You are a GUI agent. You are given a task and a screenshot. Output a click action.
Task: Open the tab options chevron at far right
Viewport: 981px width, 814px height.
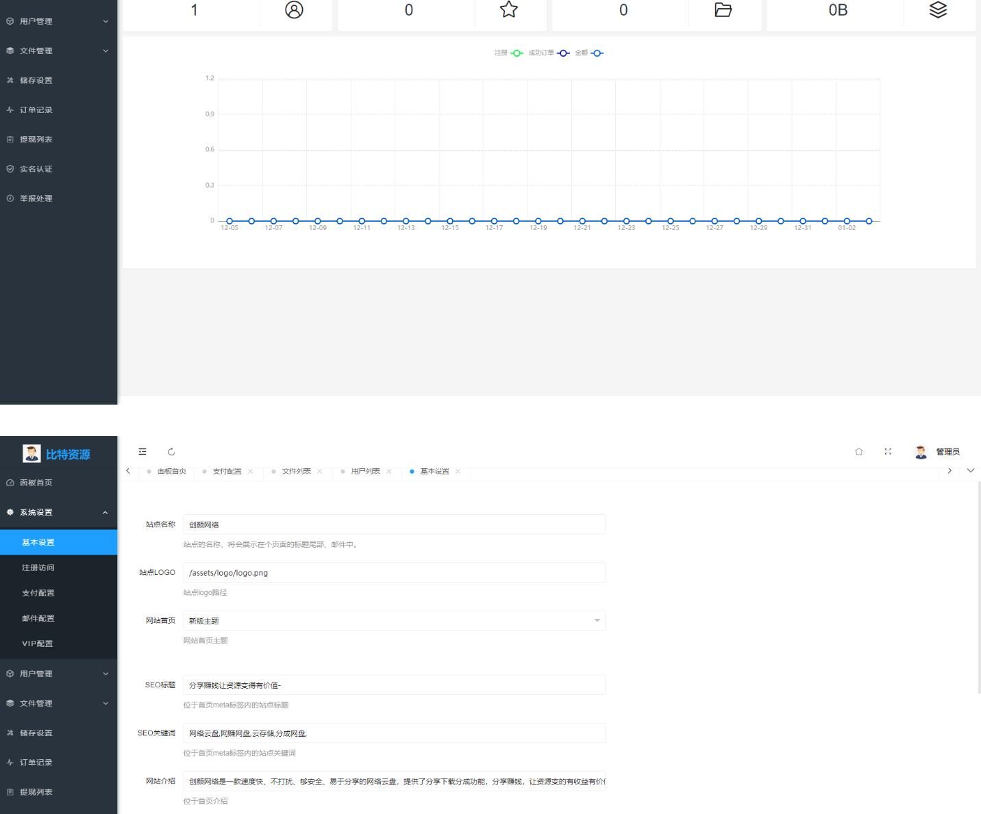point(970,471)
